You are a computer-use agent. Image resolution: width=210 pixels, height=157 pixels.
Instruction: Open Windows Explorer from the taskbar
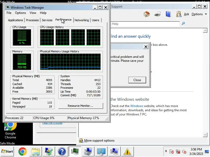(35, 152)
